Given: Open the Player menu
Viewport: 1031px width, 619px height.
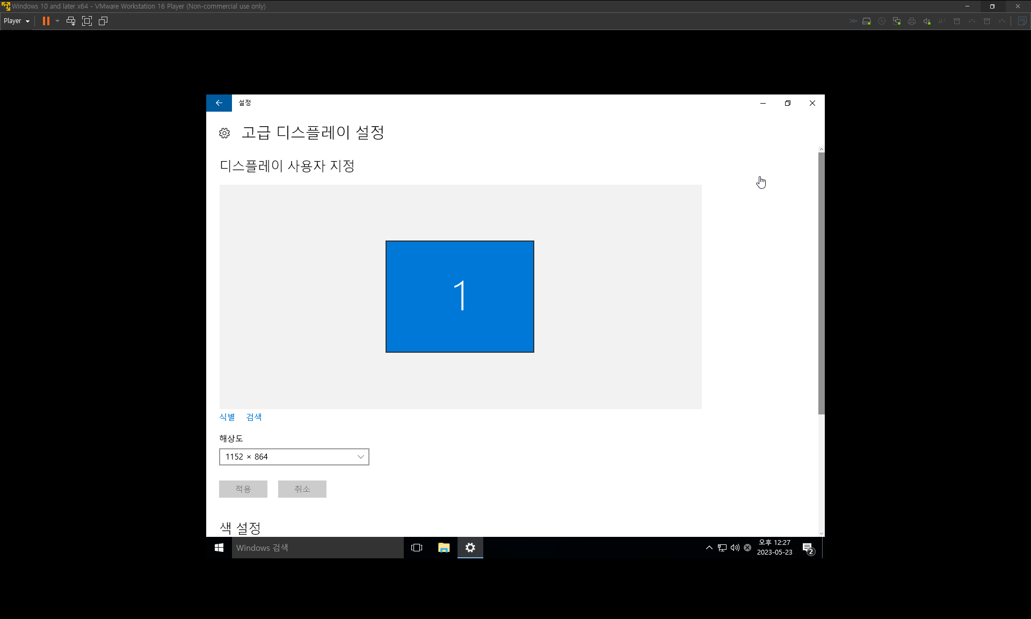Looking at the screenshot, I should (x=16, y=21).
